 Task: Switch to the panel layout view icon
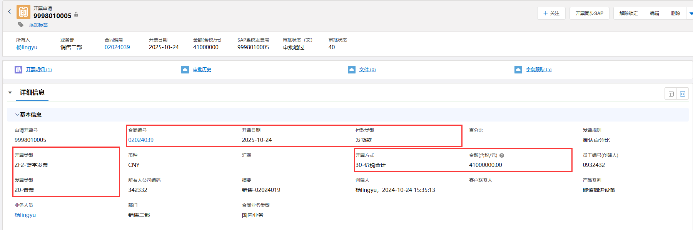coord(671,94)
